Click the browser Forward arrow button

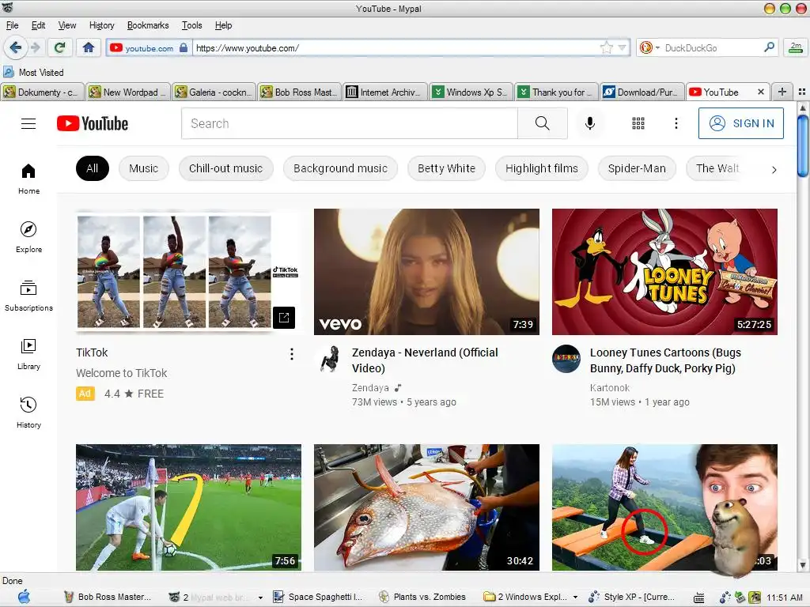tap(36, 48)
